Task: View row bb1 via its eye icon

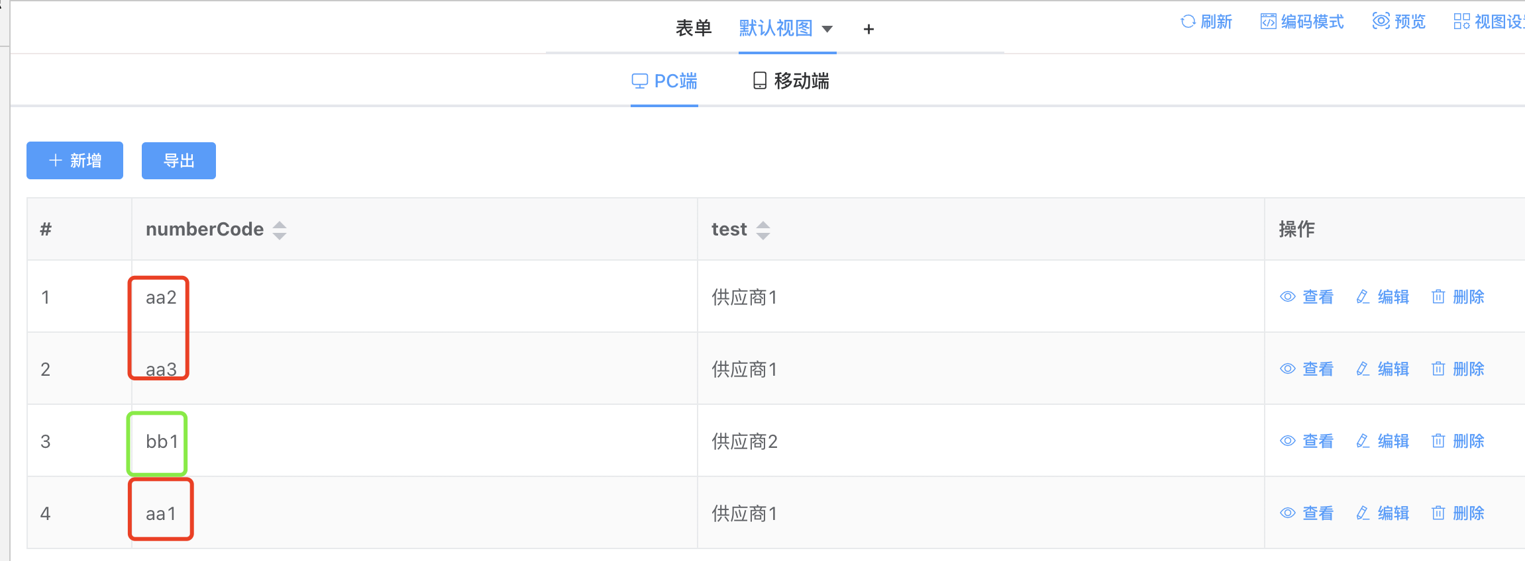Action: pyautogui.click(x=1287, y=441)
